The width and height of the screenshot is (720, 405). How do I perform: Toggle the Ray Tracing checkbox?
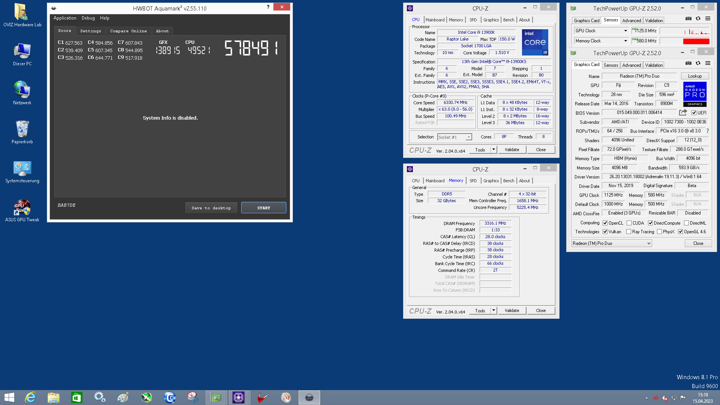point(628,232)
